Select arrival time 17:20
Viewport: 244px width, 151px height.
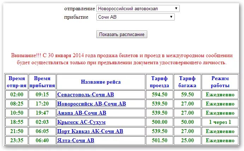tap(42, 104)
